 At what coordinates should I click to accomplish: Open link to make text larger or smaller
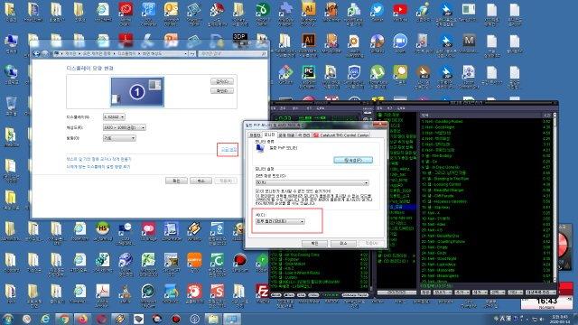click(x=98, y=159)
